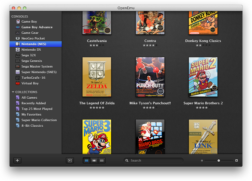This screenshot has width=252, height=181.
Task: Click the 8-Bit Classics collection icon
Action: click(x=18, y=126)
